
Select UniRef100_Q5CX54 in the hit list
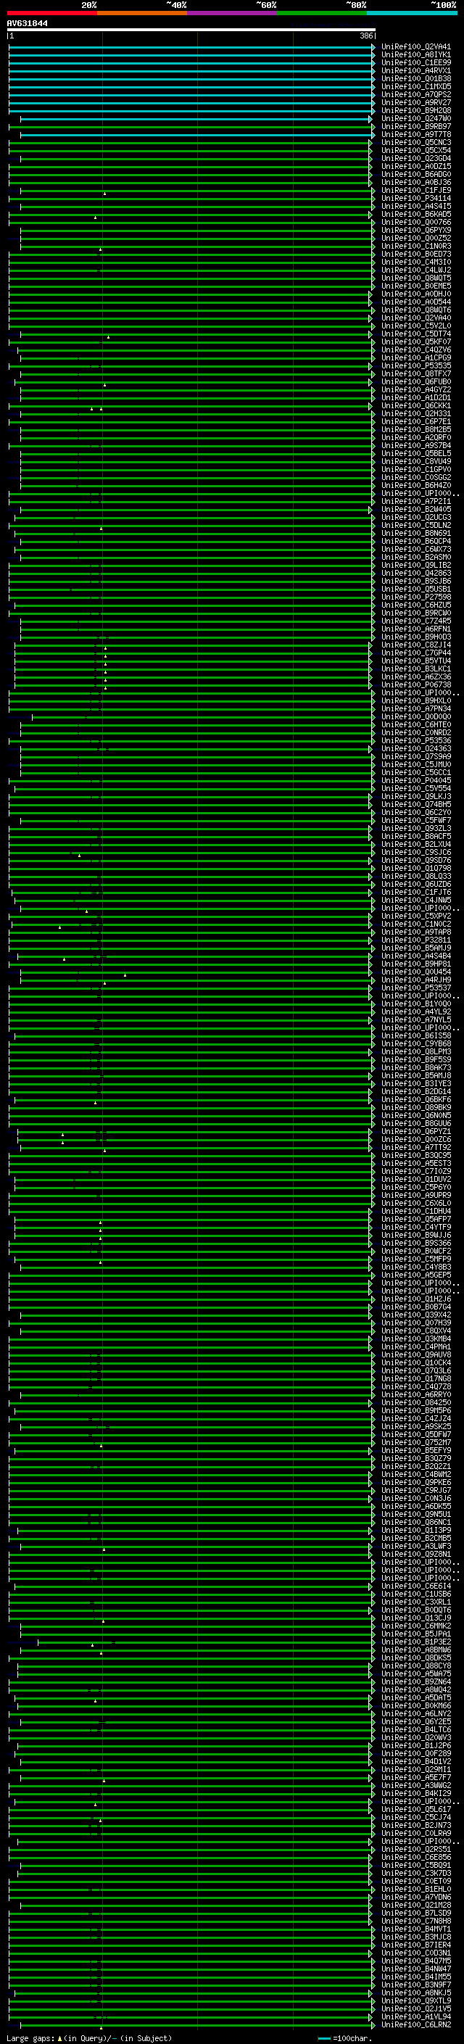click(415, 150)
